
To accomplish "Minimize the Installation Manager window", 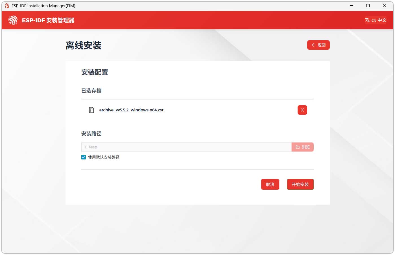I will [352, 6].
